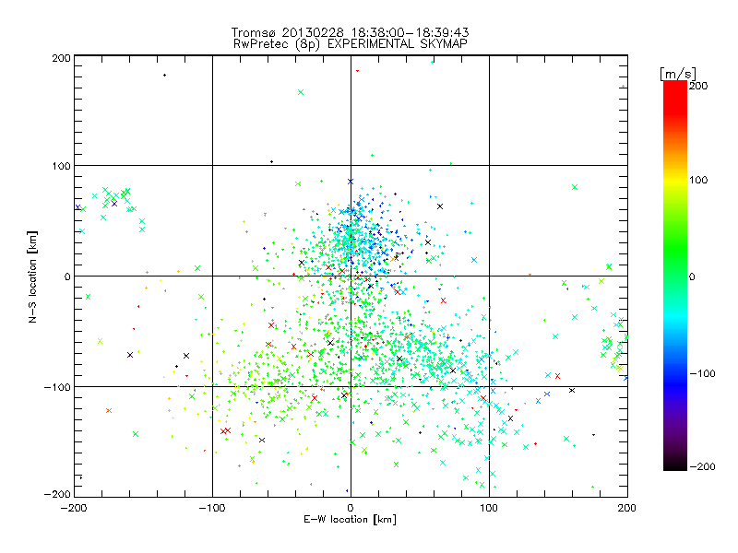Click the isolated green X marker near top center
The height and width of the screenshot is (553, 738).
click(301, 92)
